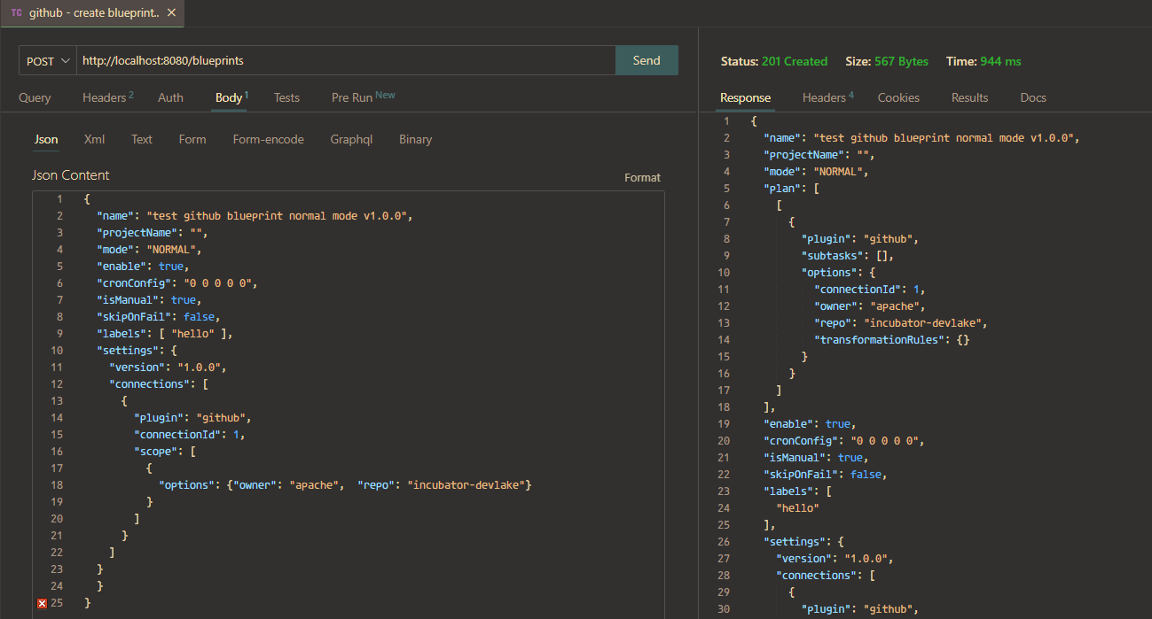Click the "name" line in request body

tap(255, 215)
